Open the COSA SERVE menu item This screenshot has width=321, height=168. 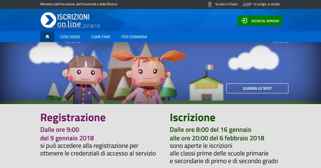70,37
